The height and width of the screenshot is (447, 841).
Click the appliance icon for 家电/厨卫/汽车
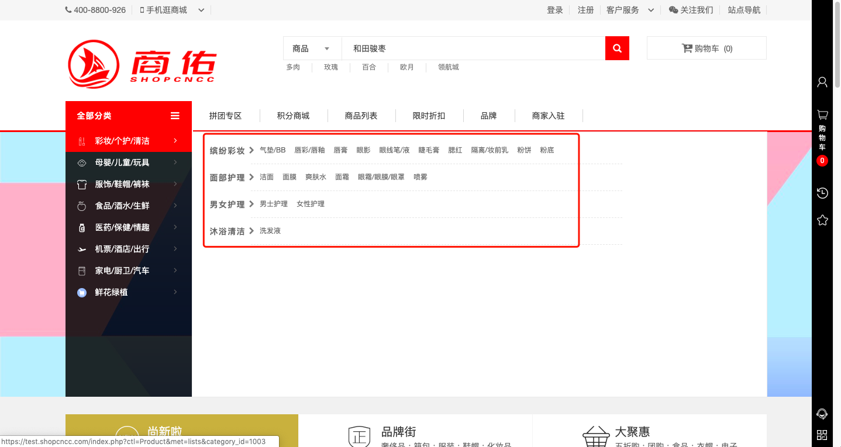click(x=82, y=271)
